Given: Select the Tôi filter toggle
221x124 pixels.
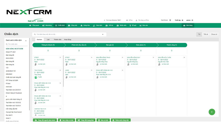Looking at the screenshot, I should coord(199,34).
